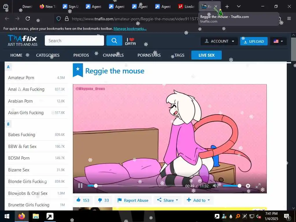
Task: Click the browser forward arrow
Action: click(17, 18)
